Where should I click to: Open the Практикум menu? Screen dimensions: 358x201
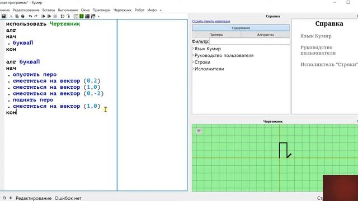tap(101, 10)
